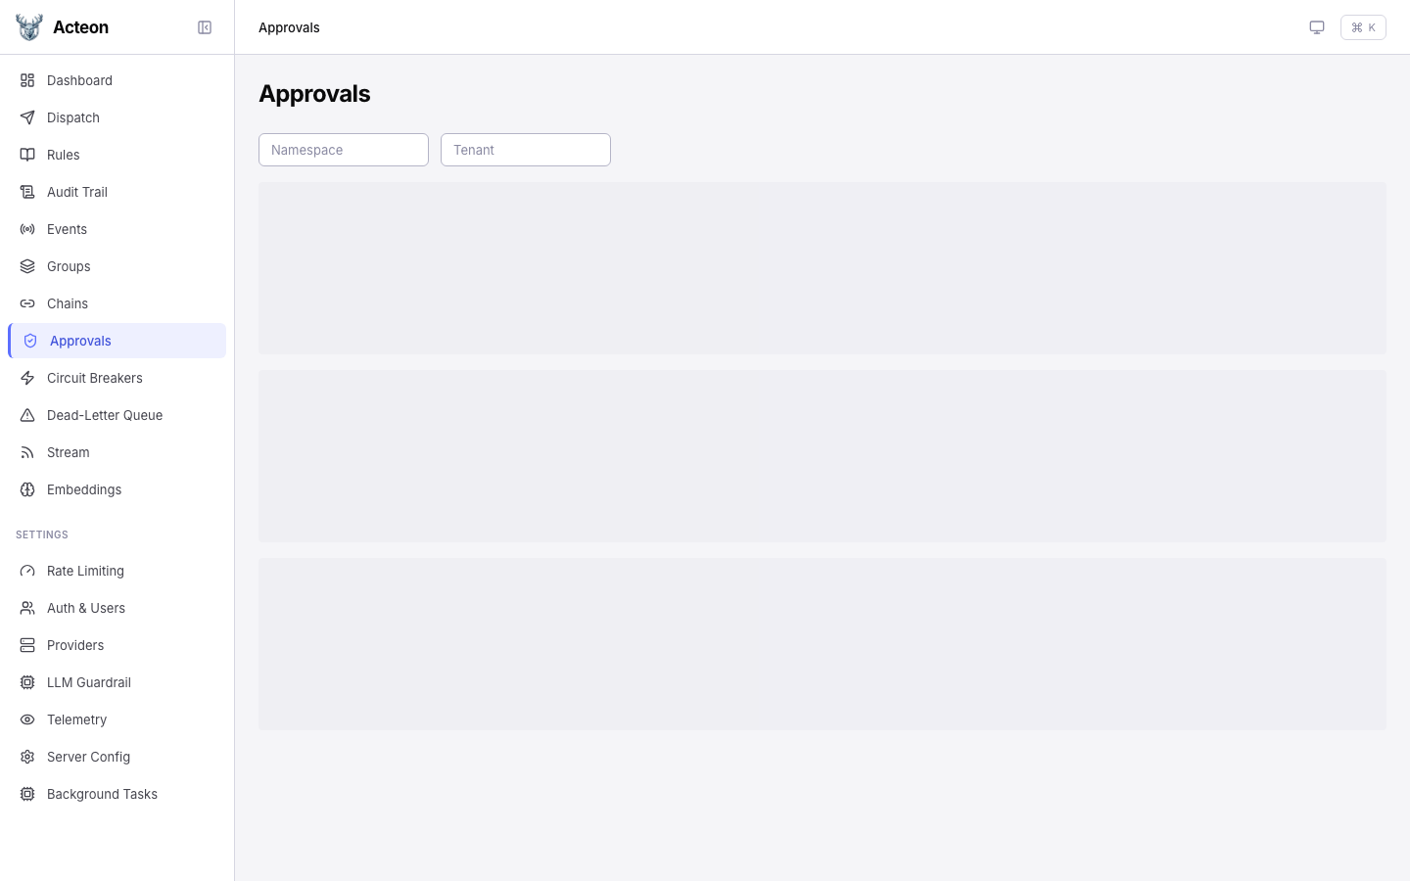Select the Dispatch send icon
Screen dimensions: 1410x881
[27, 117]
